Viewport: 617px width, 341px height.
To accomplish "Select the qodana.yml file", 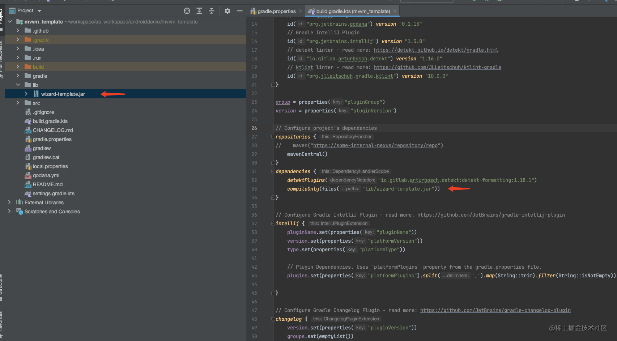I will pos(46,175).
